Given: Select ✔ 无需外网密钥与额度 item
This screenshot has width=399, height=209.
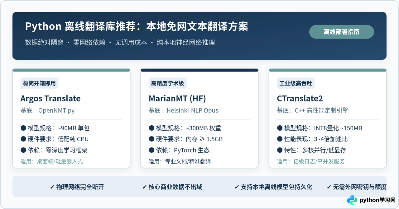Looking at the screenshot, I should pos(357,187).
